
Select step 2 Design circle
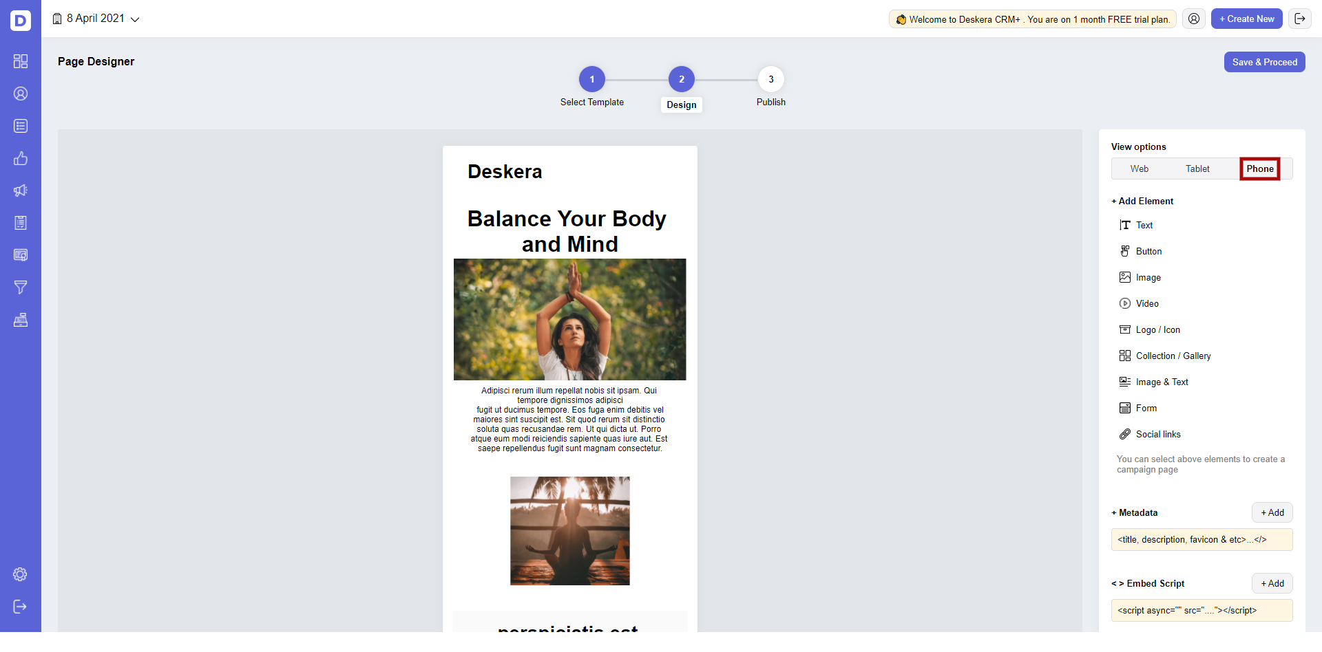click(x=682, y=79)
